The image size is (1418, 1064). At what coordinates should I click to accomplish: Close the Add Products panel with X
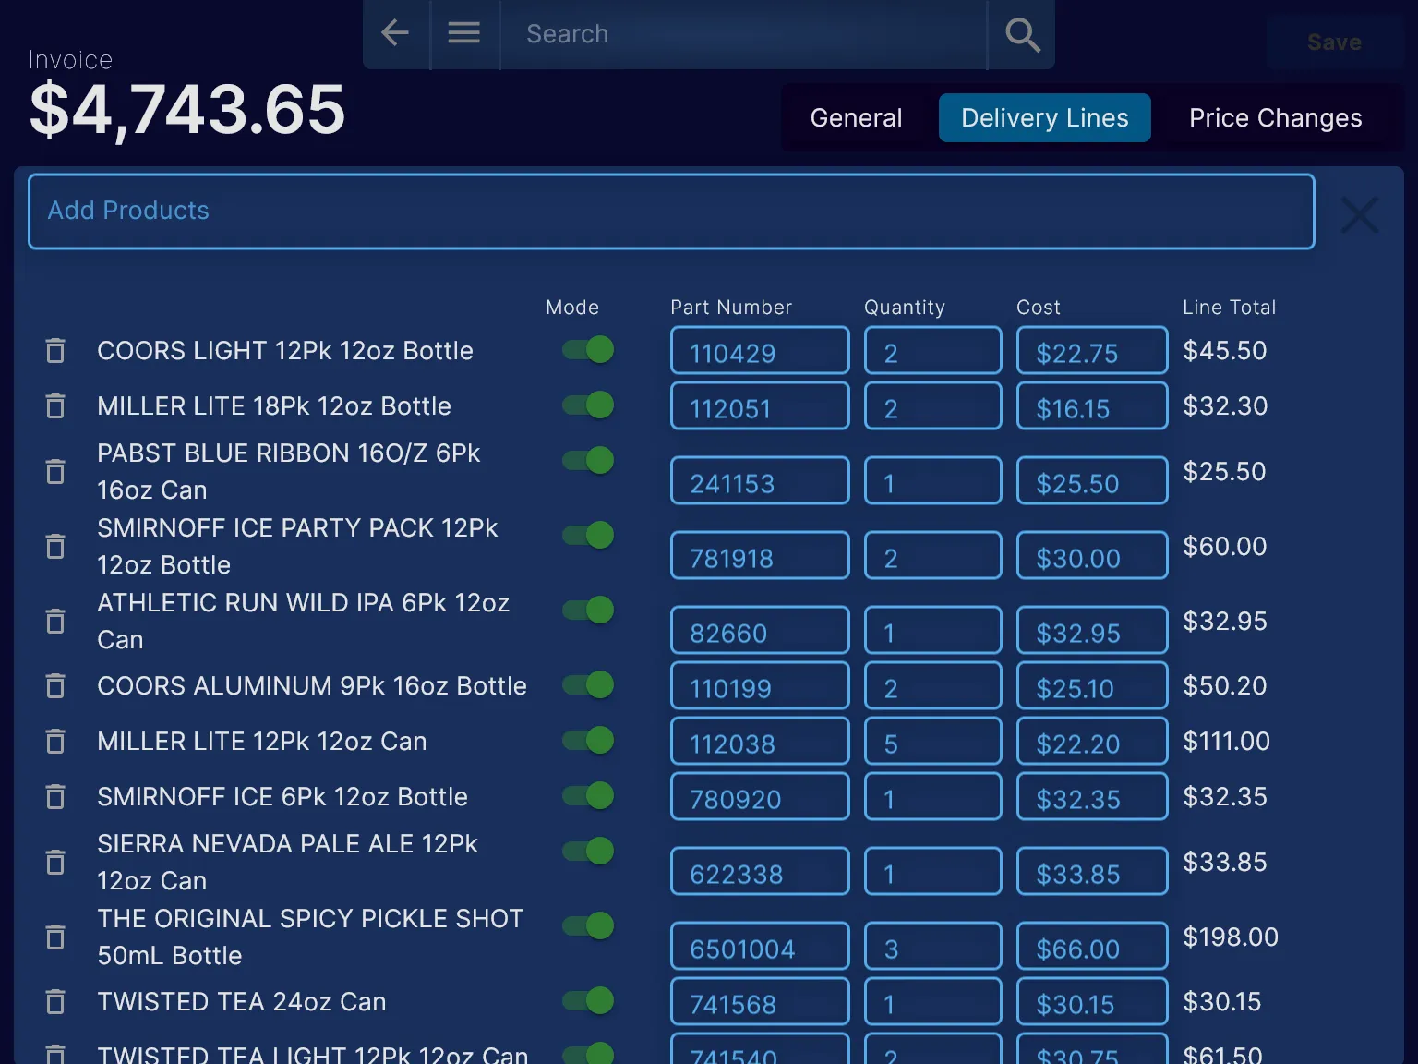[1360, 214]
